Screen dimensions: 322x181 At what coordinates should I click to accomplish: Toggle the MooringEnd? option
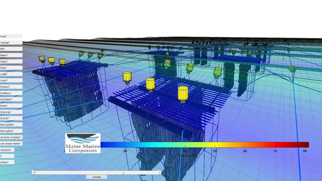11,131
